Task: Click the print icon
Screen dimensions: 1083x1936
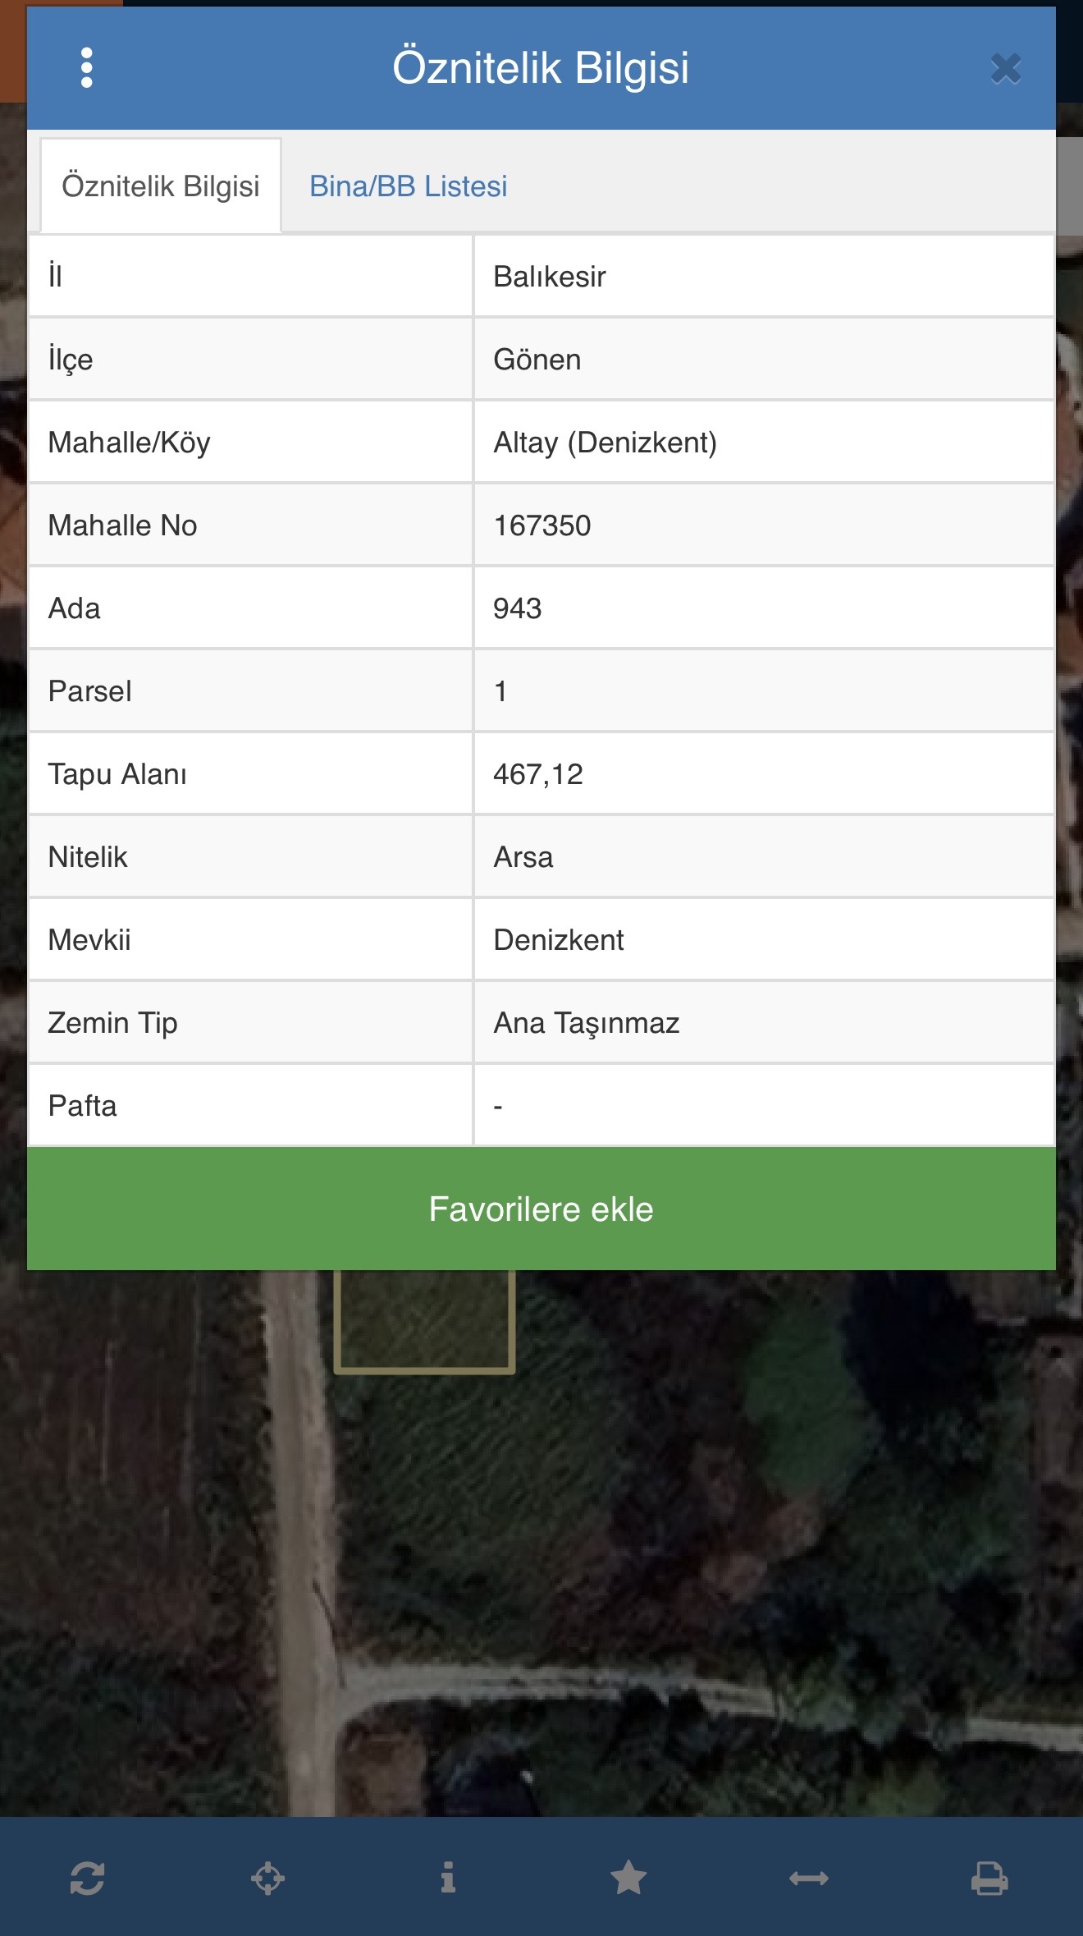Action: (989, 1877)
